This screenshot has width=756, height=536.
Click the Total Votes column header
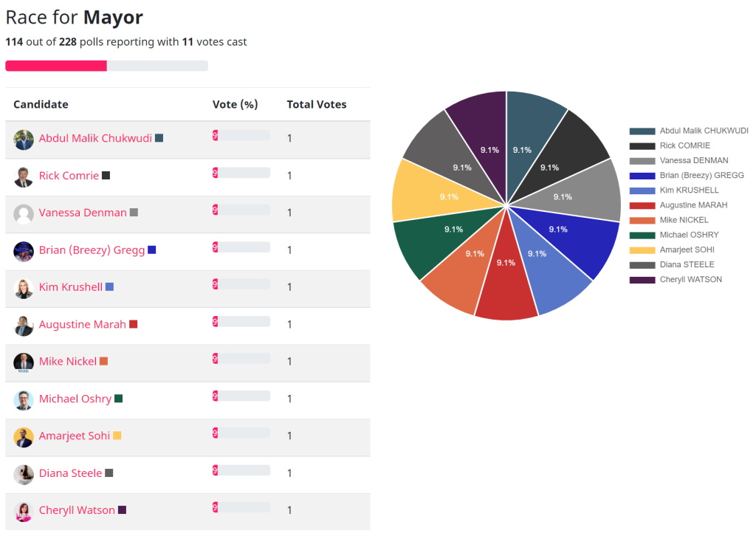(x=316, y=105)
